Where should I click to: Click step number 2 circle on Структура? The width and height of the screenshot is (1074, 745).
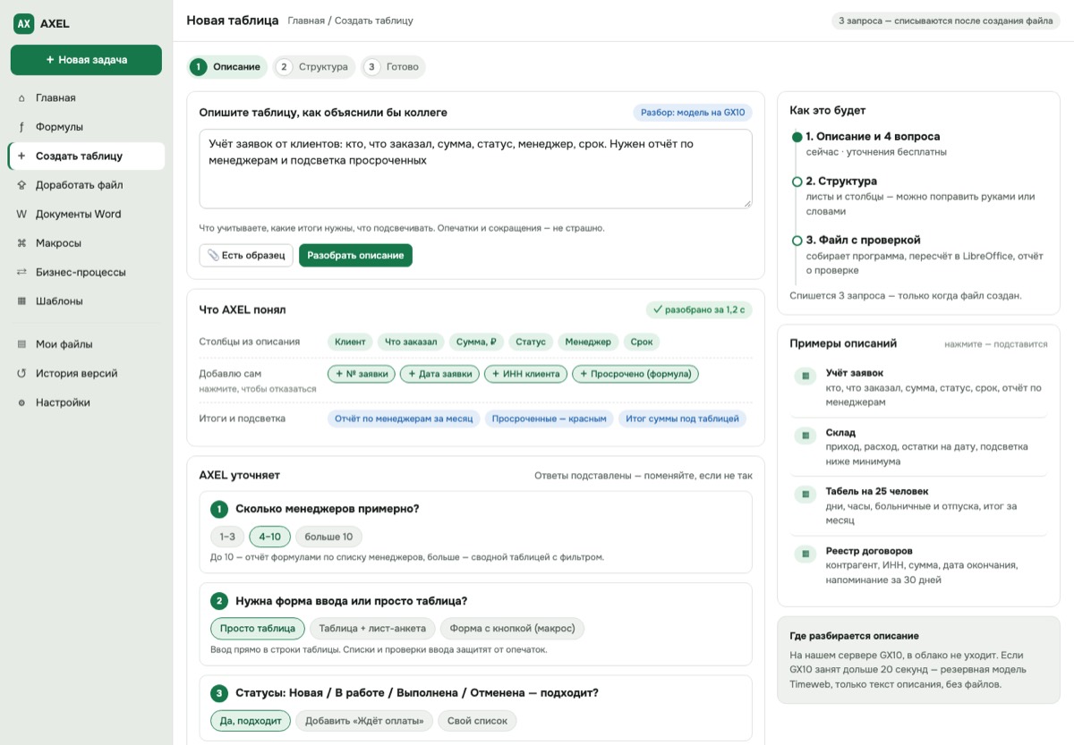click(x=284, y=67)
